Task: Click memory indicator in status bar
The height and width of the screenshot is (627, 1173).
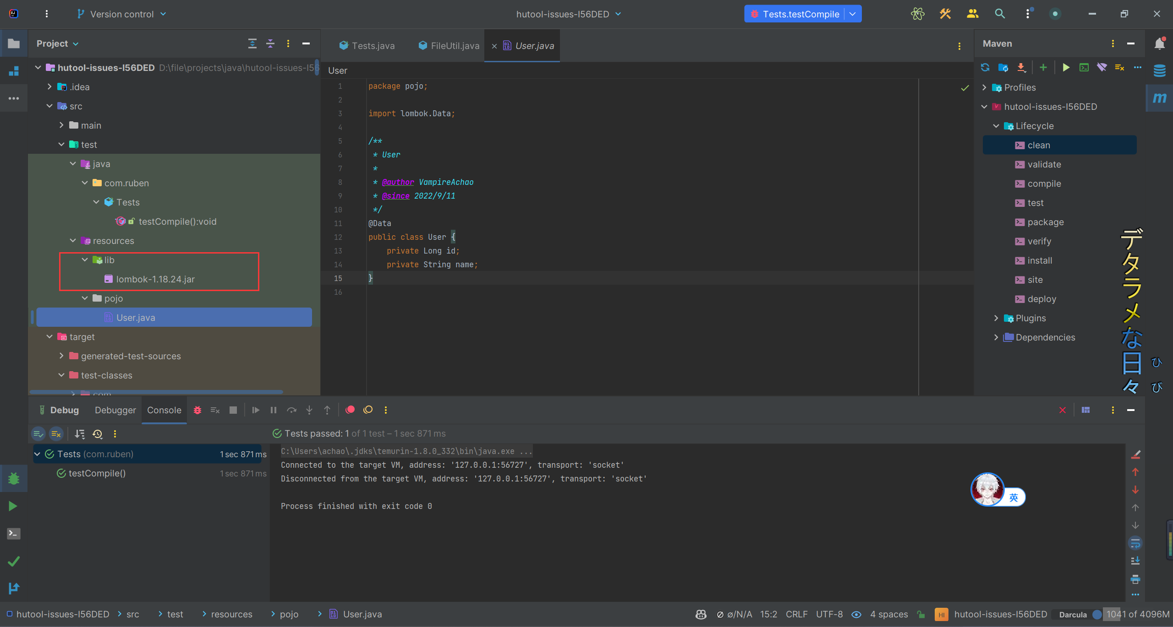Action: click(1137, 614)
